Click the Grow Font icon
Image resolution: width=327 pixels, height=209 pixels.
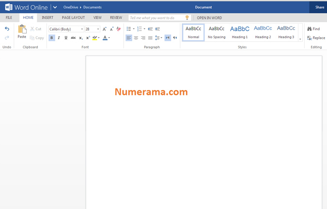coord(105,29)
